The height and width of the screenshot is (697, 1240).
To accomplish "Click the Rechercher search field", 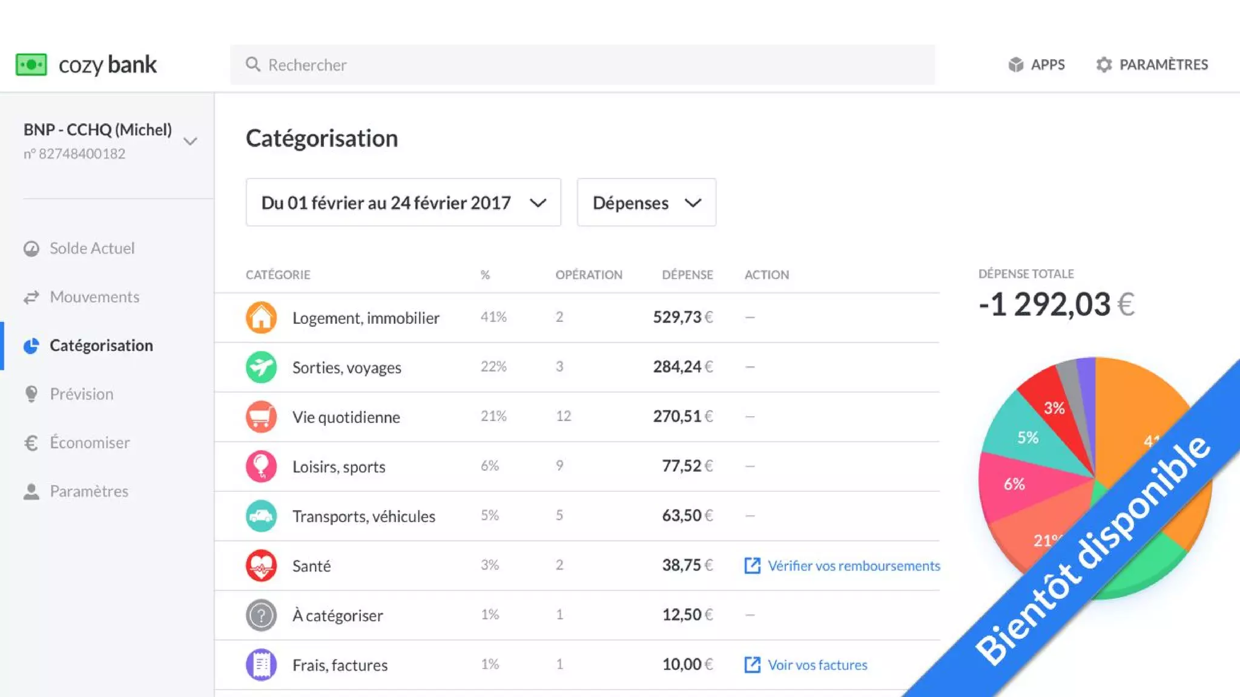I will click(581, 64).
